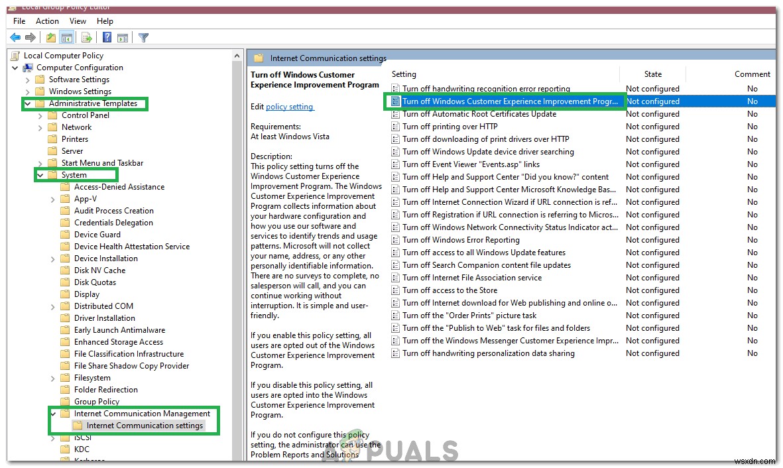Open the Action menu
Image resolution: width=783 pixels, height=468 pixels.
pyautogui.click(x=48, y=21)
